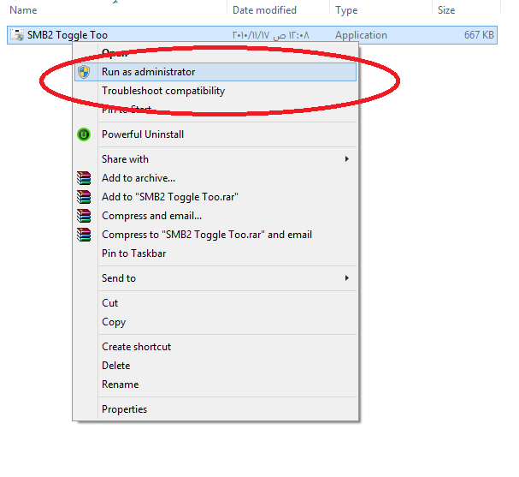Choose Create shortcut menu entry
Image resolution: width=519 pixels, height=477 pixels.
pos(136,347)
